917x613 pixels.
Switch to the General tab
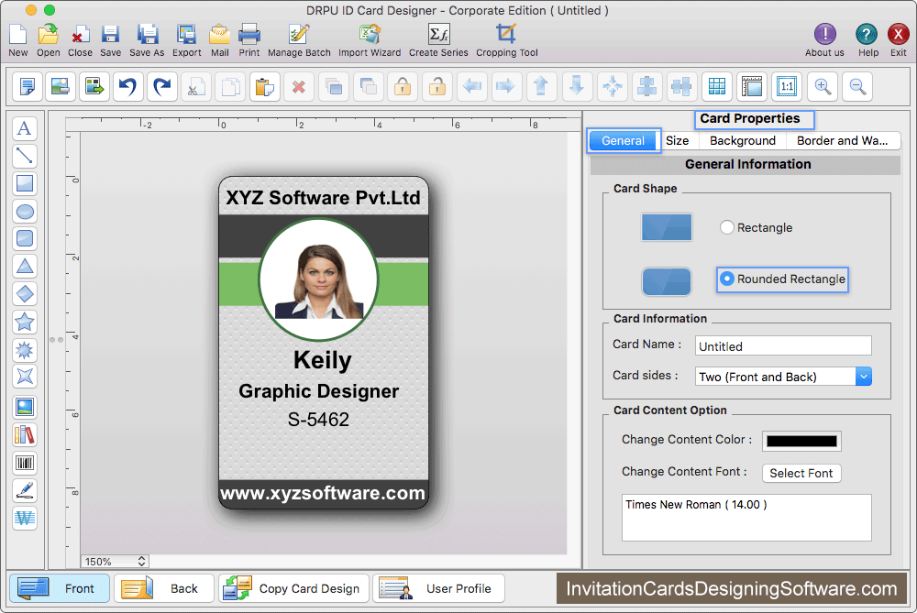click(623, 141)
